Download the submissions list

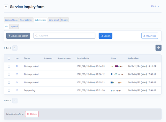click(x=150, y=36)
